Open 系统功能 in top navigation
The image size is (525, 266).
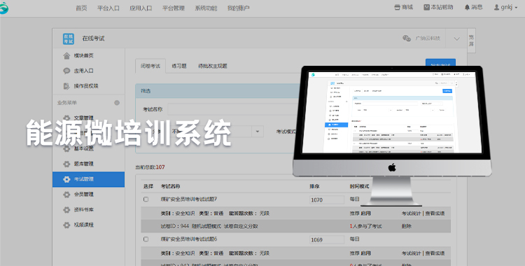[x=206, y=8]
